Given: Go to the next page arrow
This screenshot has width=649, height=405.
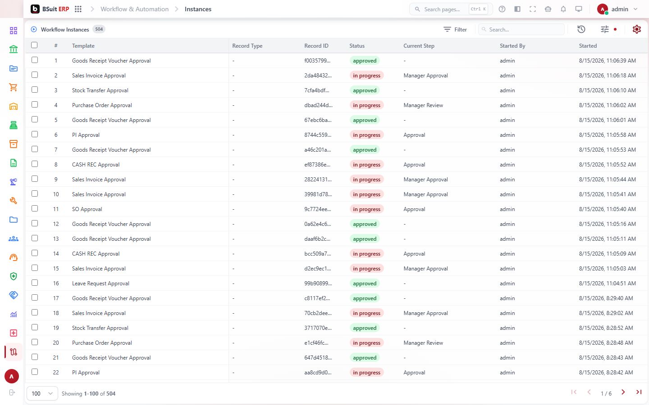Looking at the screenshot, I should (623, 392).
